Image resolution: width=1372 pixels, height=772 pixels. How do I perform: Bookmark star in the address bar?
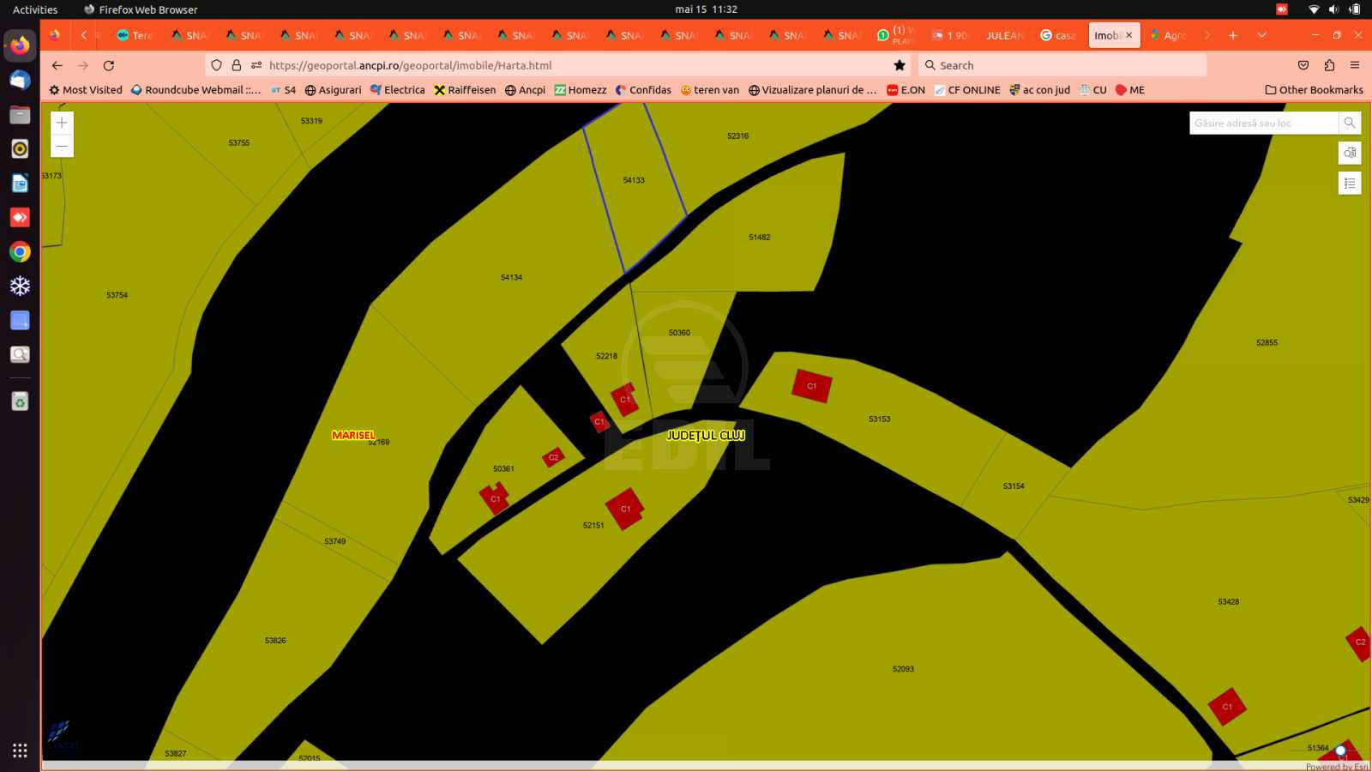click(900, 65)
